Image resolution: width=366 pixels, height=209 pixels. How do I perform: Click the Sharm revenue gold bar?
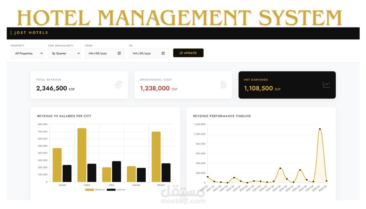pos(156,157)
